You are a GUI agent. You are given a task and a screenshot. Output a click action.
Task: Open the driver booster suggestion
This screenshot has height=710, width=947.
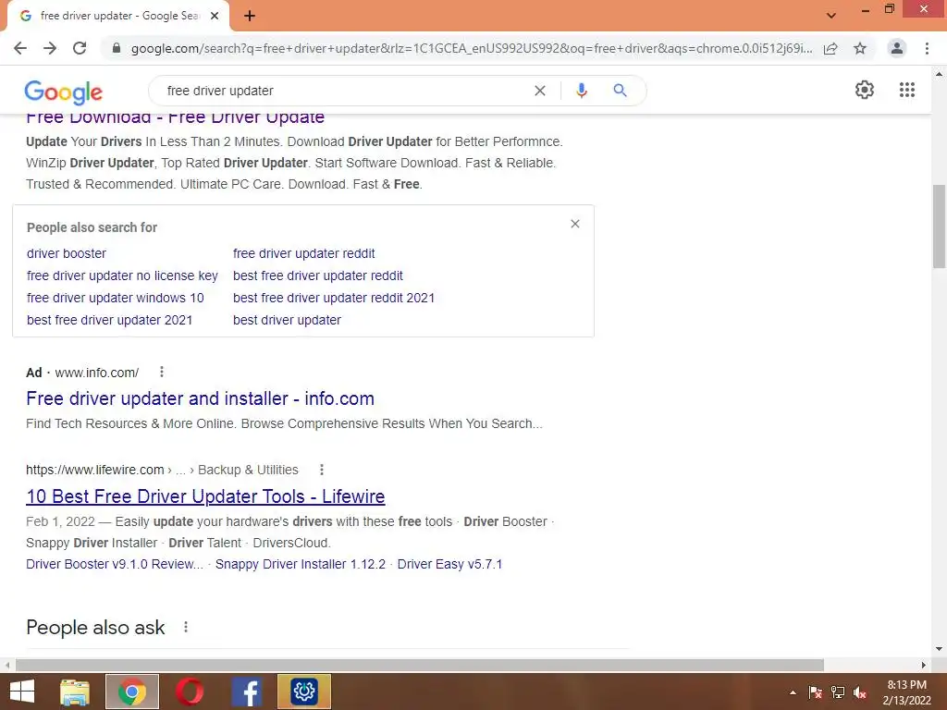(67, 253)
